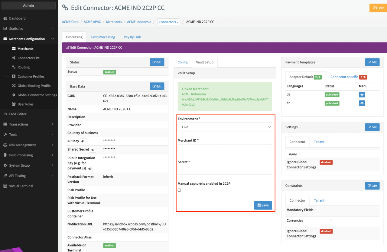Click the Merchant ID input field
387x252 pixels.
coord(225,148)
